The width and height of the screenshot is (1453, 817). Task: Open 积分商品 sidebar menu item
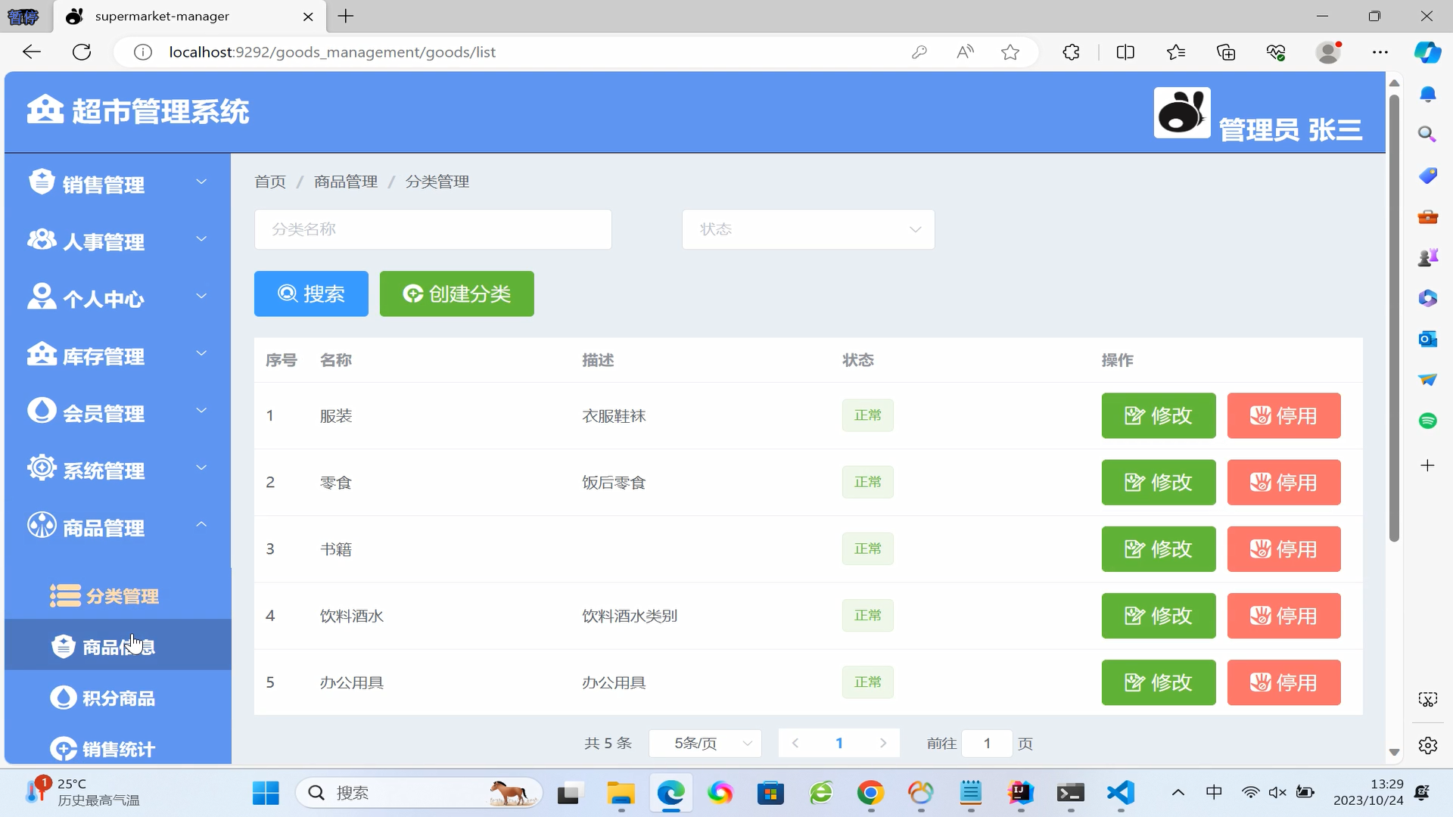118,697
